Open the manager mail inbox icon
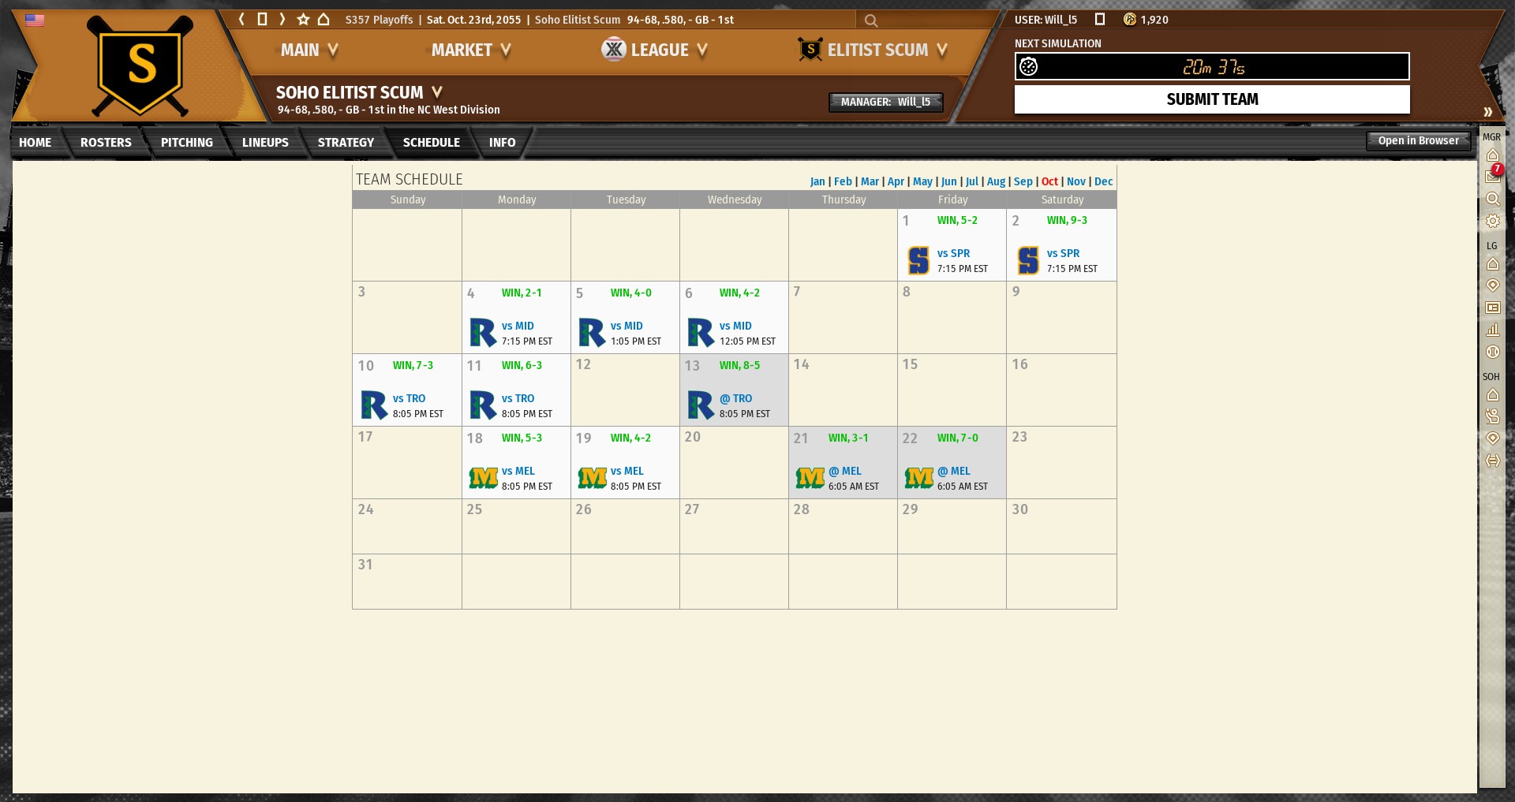 1492,177
